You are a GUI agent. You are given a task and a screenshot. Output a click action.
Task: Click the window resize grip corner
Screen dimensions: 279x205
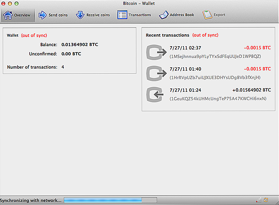[x=277, y=203]
